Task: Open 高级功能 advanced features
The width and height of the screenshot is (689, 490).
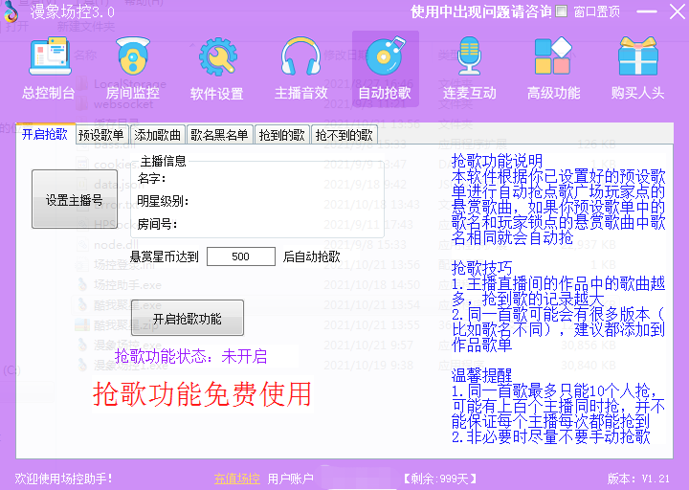Action: [x=554, y=68]
